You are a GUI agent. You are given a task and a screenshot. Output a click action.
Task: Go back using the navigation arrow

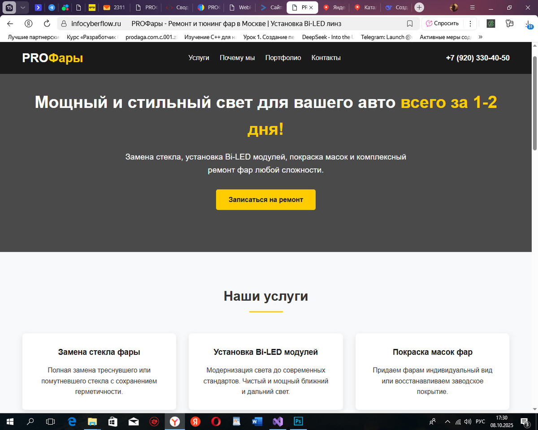(x=9, y=23)
